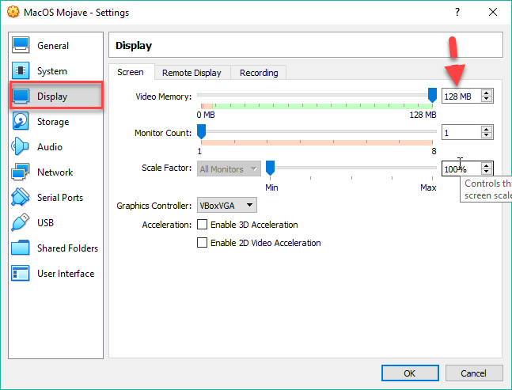The width and height of the screenshot is (512, 390).
Task: Increase Monitor Count using spinner up arrow
Action: coord(486,130)
